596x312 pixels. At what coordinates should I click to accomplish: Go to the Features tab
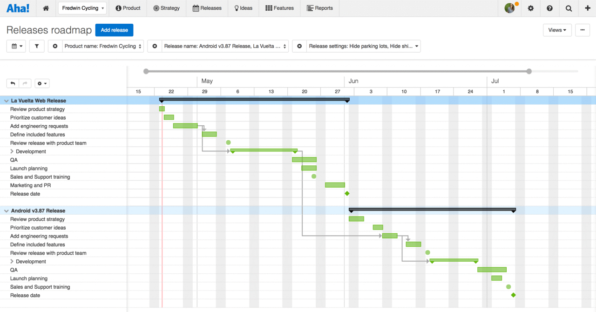(x=279, y=8)
